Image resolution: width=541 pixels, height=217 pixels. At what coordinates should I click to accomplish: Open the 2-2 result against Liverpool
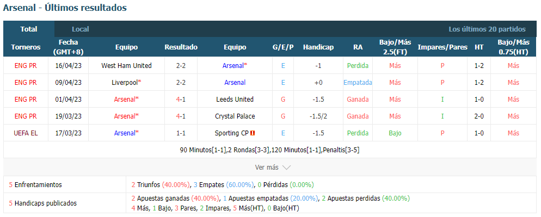coord(181,83)
